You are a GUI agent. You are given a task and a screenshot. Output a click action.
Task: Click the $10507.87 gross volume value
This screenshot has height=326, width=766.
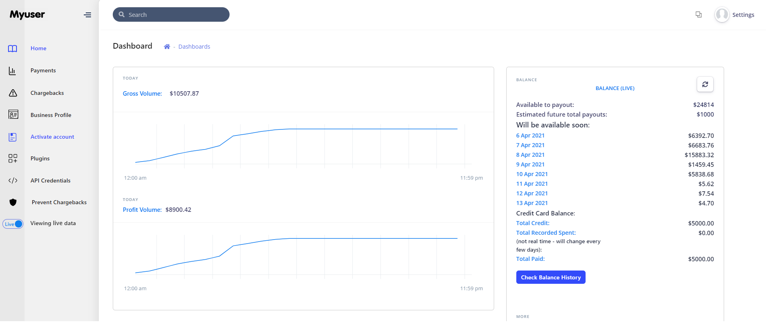(184, 94)
